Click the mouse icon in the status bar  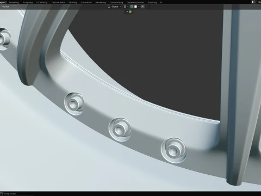[2, 194]
